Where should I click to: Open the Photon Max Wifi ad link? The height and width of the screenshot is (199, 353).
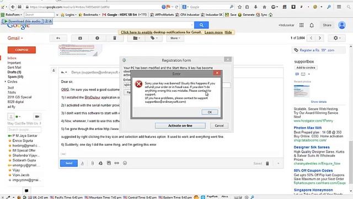pos(308,128)
